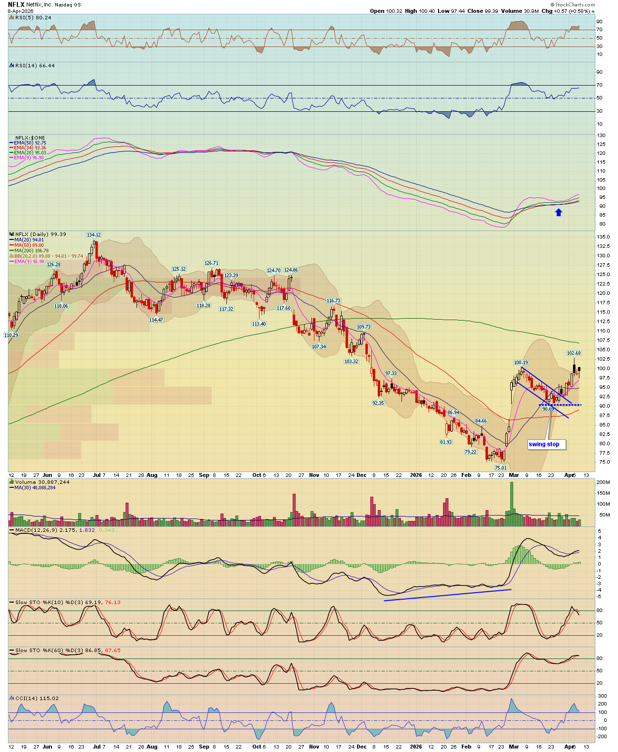Click the 79.22 price label in February
The height and width of the screenshot is (752, 618).
471,452
